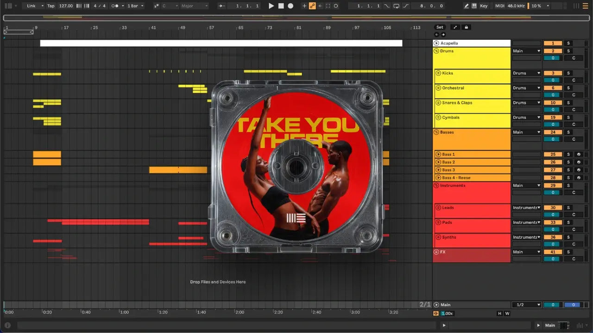Toggle the metronome
593x333 pixels.
coord(115,6)
